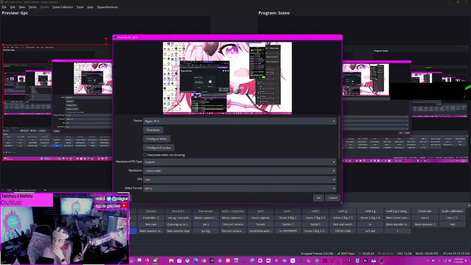Image resolution: width=471 pixels, height=265 pixels.
Task: Open the Tools menu
Action: click(80, 7)
